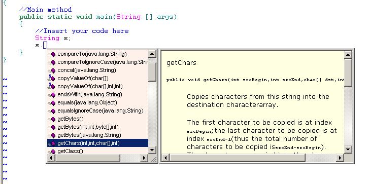Click the completion list scroll up arrow
Viewport: 369px width, 184px height.
pyautogui.click(x=152, y=54)
